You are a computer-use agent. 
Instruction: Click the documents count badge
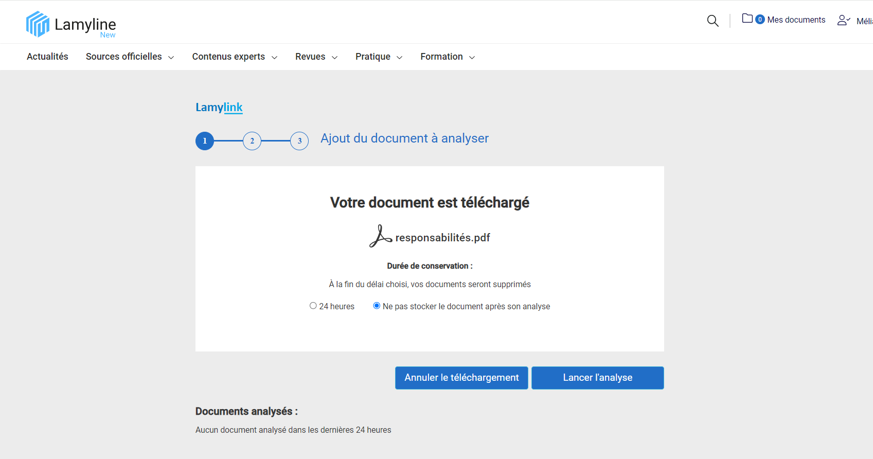tap(760, 20)
